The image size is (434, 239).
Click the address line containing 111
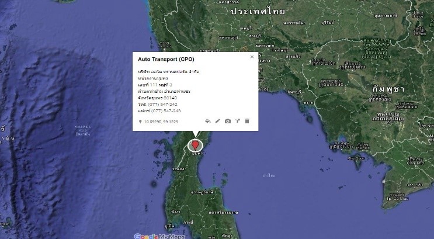pyautogui.click(x=155, y=85)
